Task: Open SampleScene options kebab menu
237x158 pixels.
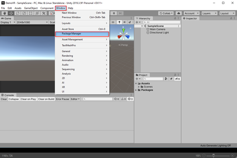Action: pos(179,26)
